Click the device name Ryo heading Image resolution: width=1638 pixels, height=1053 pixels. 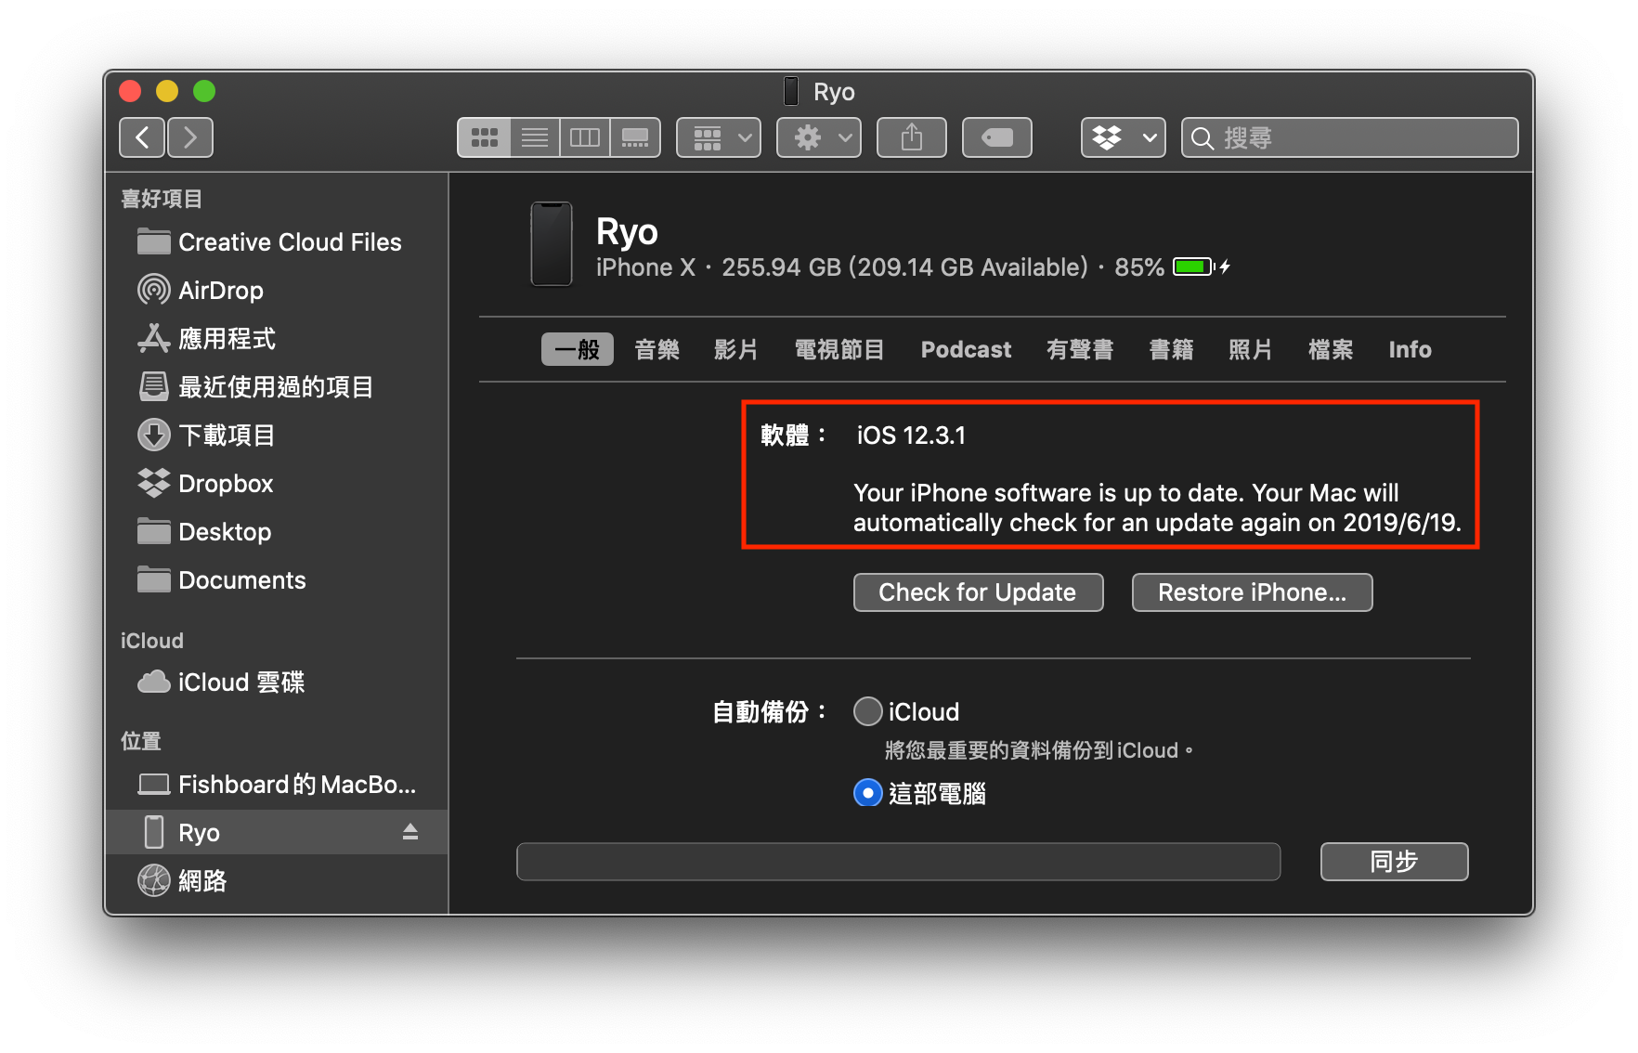click(x=627, y=231)
